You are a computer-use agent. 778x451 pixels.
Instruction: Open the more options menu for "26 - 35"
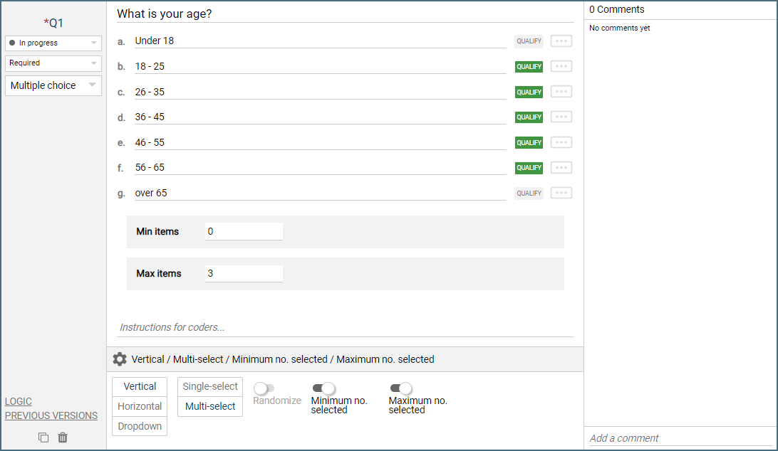click(x=561, y=92)
